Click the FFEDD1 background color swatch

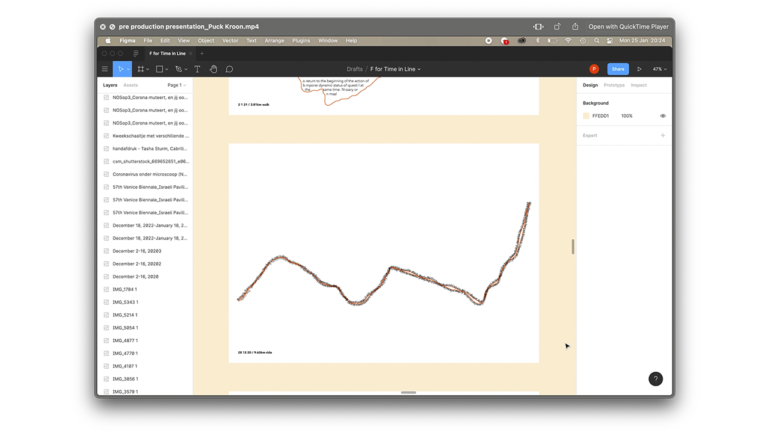coord(586,116)
